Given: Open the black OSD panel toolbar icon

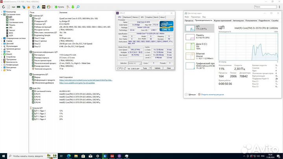Looking at the screenshot, I should click(x=44, y=7).
